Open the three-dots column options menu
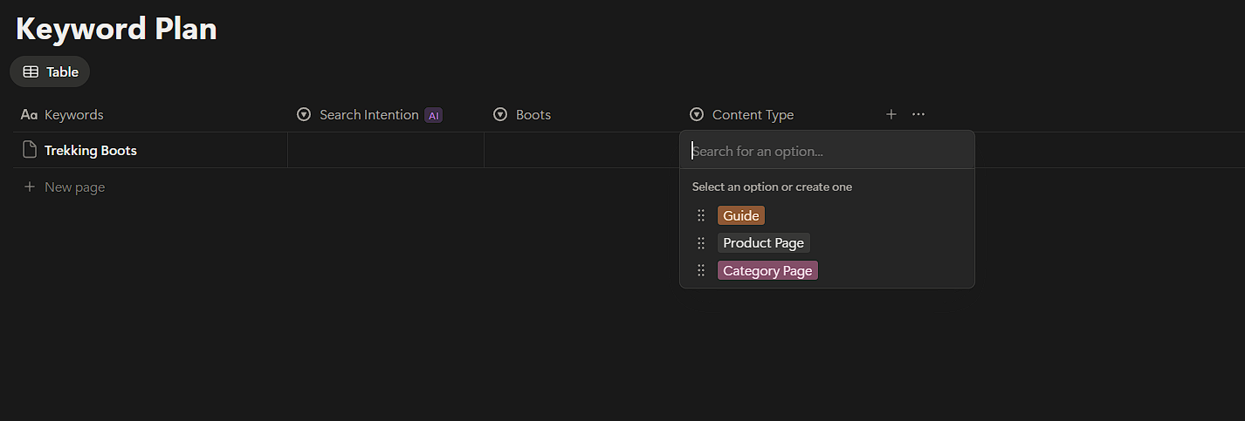 pyautogui.click(x=918, y=114)
